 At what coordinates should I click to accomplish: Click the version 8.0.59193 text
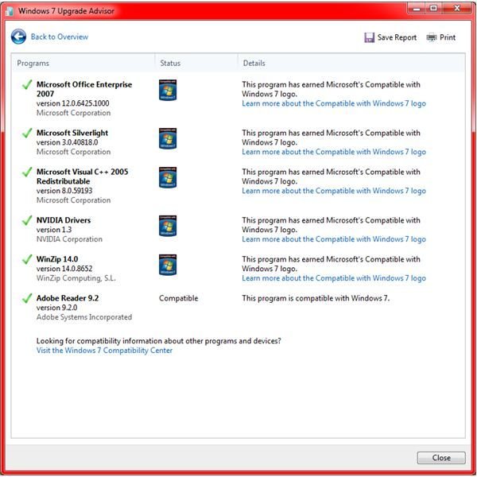click(64, 191)
